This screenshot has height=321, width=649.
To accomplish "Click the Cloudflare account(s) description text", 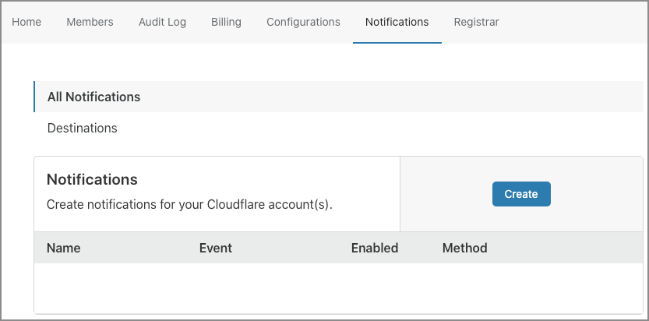I will click(189, 205).
